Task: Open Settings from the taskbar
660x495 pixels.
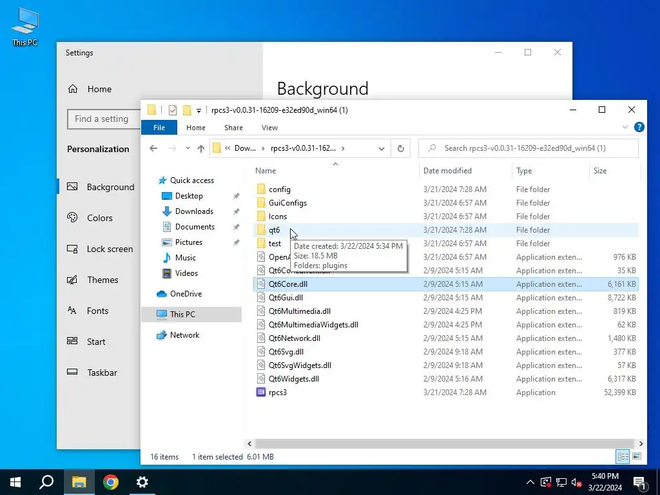Action: pyautogui.click(x=142, y=482)
